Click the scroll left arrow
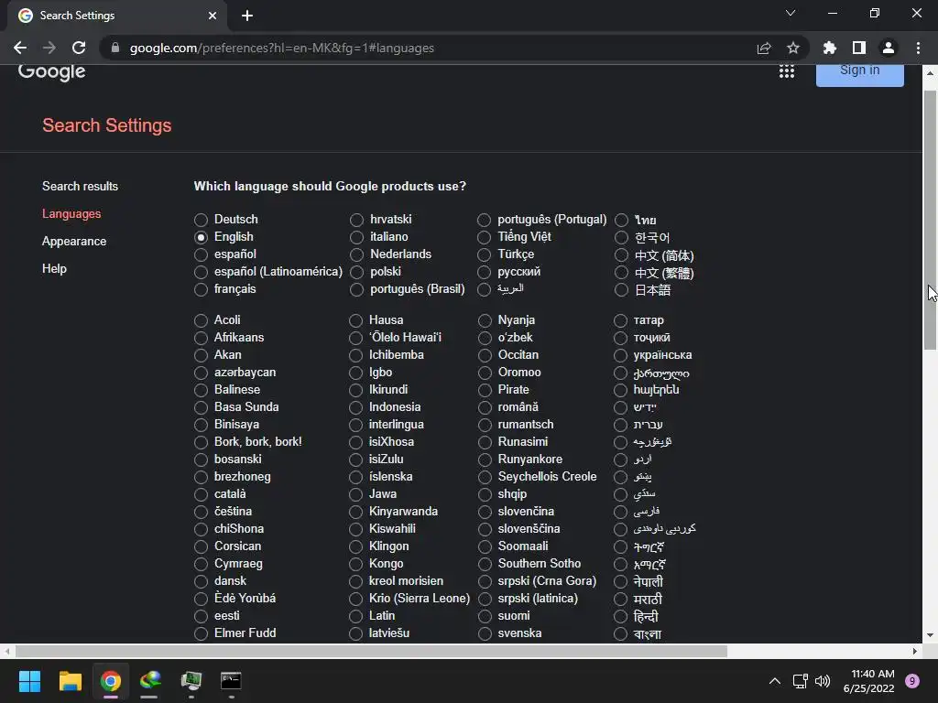This screenshot has width=938, height=703. (6, 651)
